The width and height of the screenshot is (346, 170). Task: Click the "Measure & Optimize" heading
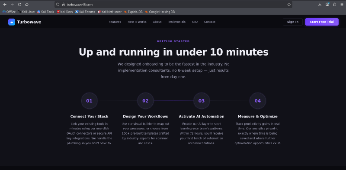click(258, 116)
